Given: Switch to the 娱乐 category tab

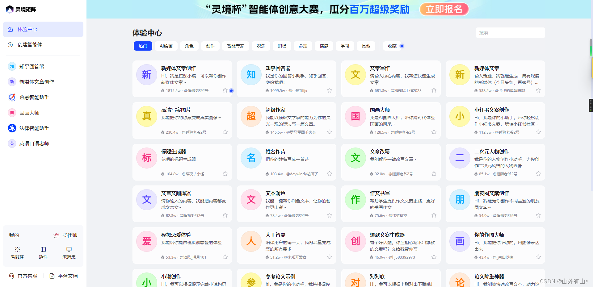Looking at the screenshot, I should click(x=261, y=46).
